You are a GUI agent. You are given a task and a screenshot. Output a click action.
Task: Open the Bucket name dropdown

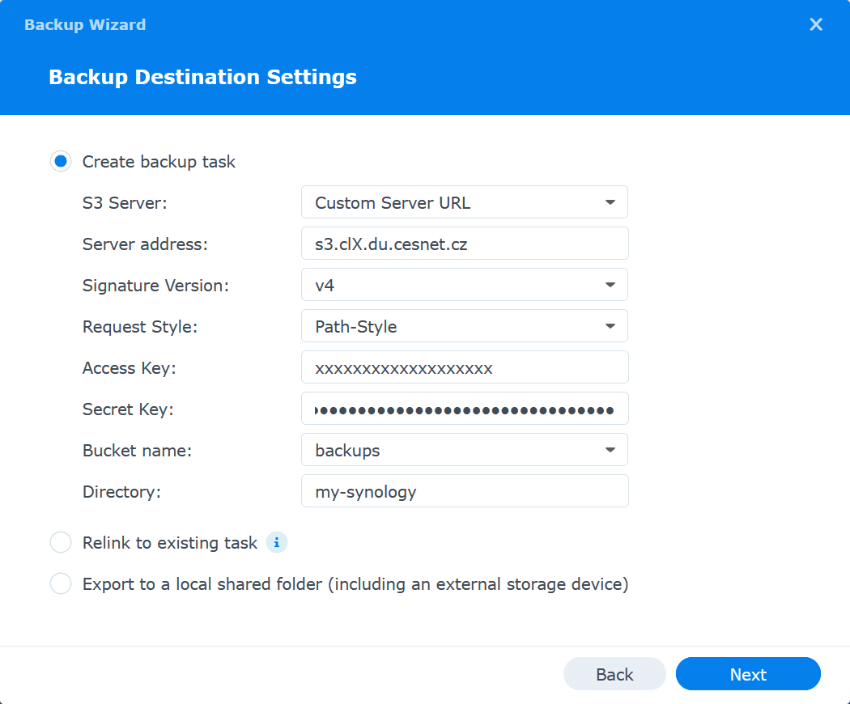[x=465, y=449]
